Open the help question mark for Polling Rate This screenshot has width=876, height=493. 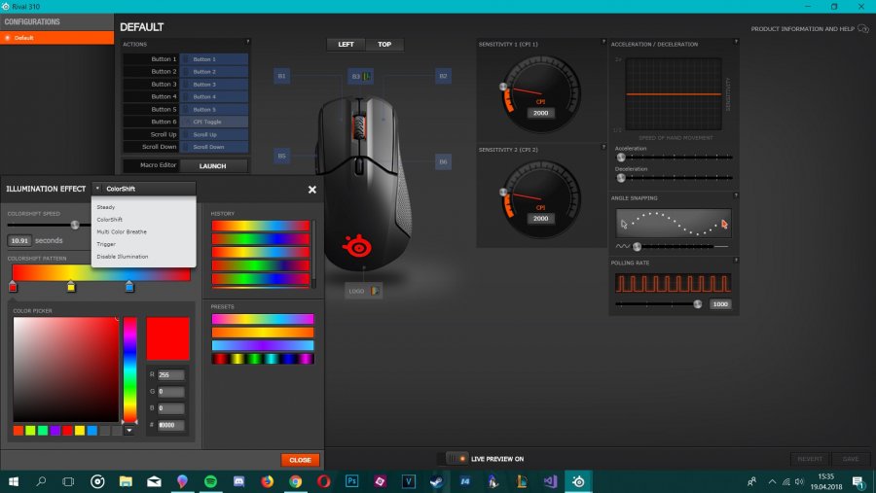coord(736,261)
